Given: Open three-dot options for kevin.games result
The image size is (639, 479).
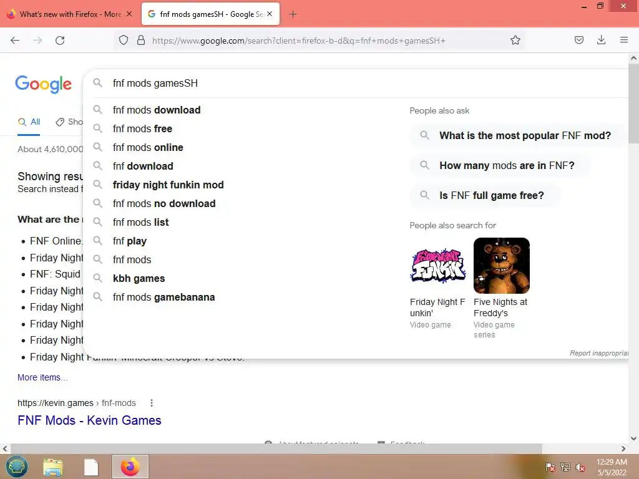Looking at the screenshot, I should 152,403.
